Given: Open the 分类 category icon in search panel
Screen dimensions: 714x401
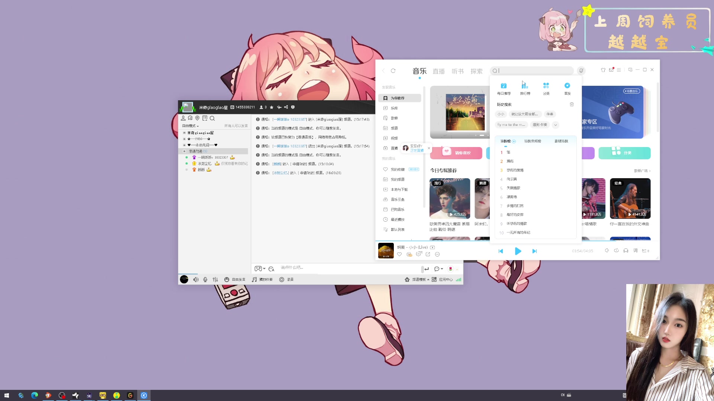Looking at the screenshot, I should 546,89.
